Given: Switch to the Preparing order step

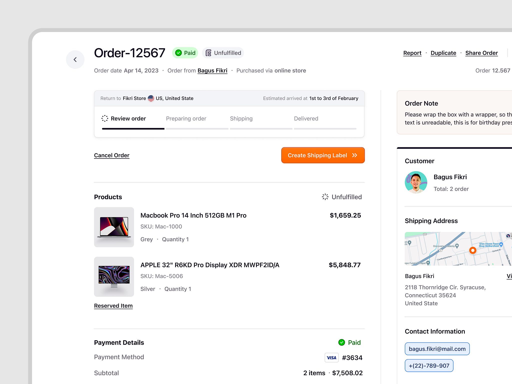Looking at the screenshot, I should 186,118.
